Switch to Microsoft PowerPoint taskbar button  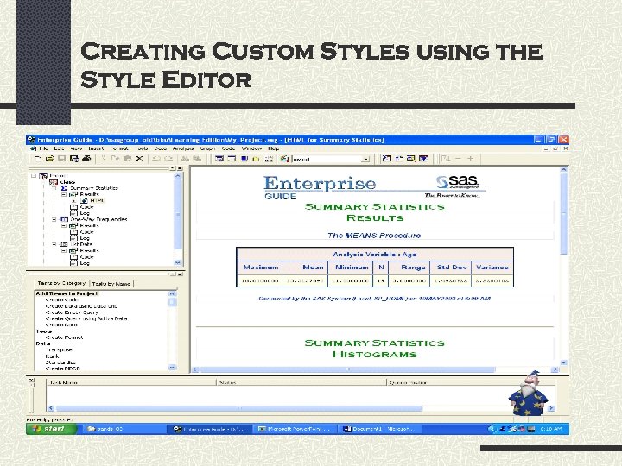(294, 429)
